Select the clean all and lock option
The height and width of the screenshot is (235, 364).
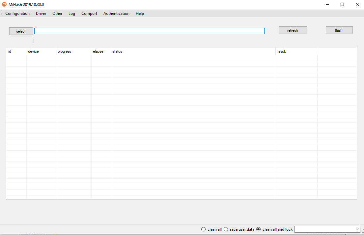pyautogui.click(x=274, y=229)
